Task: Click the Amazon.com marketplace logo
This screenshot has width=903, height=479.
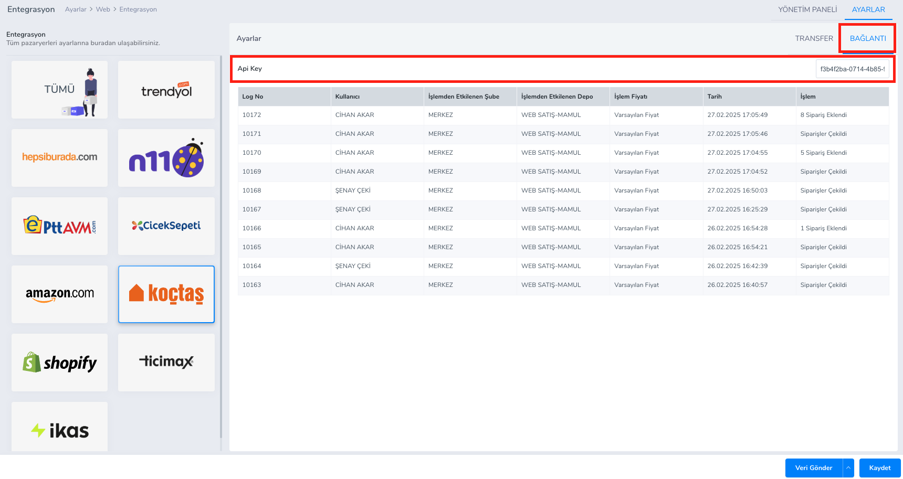Action: 59,294
